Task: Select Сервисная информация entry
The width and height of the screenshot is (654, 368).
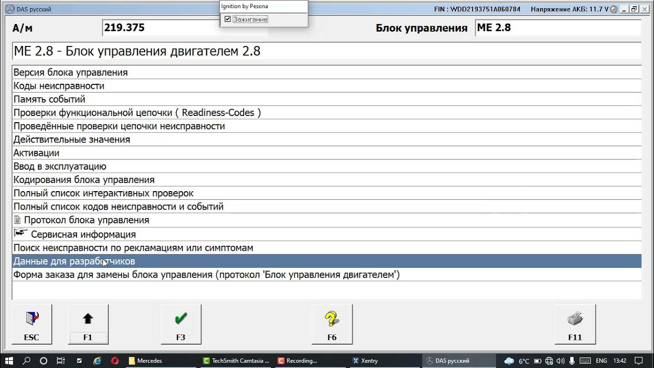Action: [327, 234]
